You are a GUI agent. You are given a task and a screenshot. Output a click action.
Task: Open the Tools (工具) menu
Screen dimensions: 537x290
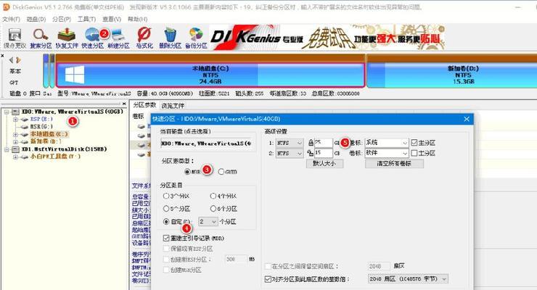[86, 19]
